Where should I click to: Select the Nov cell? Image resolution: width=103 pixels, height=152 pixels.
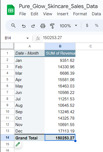tap(29, 124)
